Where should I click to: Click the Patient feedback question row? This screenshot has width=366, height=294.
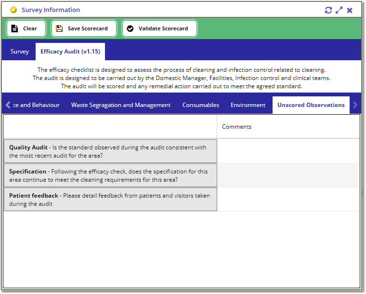tap(110, 200)
